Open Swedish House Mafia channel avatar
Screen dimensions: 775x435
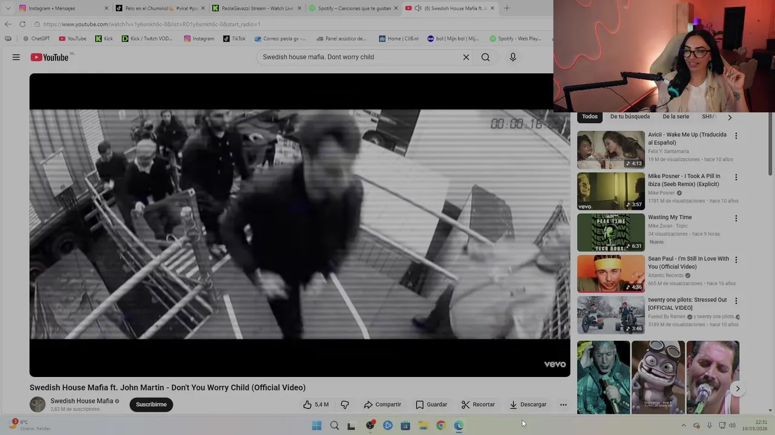tap(38, 405)
